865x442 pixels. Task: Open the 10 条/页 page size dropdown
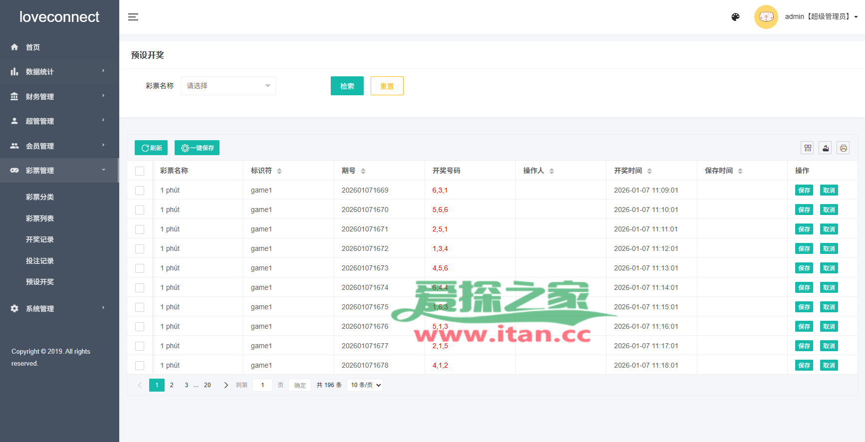[365, 385]
